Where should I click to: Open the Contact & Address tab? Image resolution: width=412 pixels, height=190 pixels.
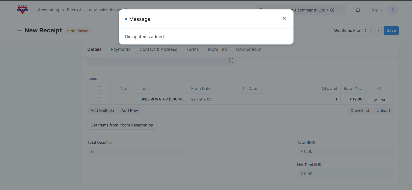[x=158, y=49]
